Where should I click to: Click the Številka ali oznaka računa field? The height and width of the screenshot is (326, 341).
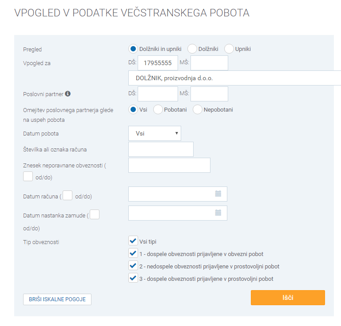pyautogui.click(x=161, y=149)
